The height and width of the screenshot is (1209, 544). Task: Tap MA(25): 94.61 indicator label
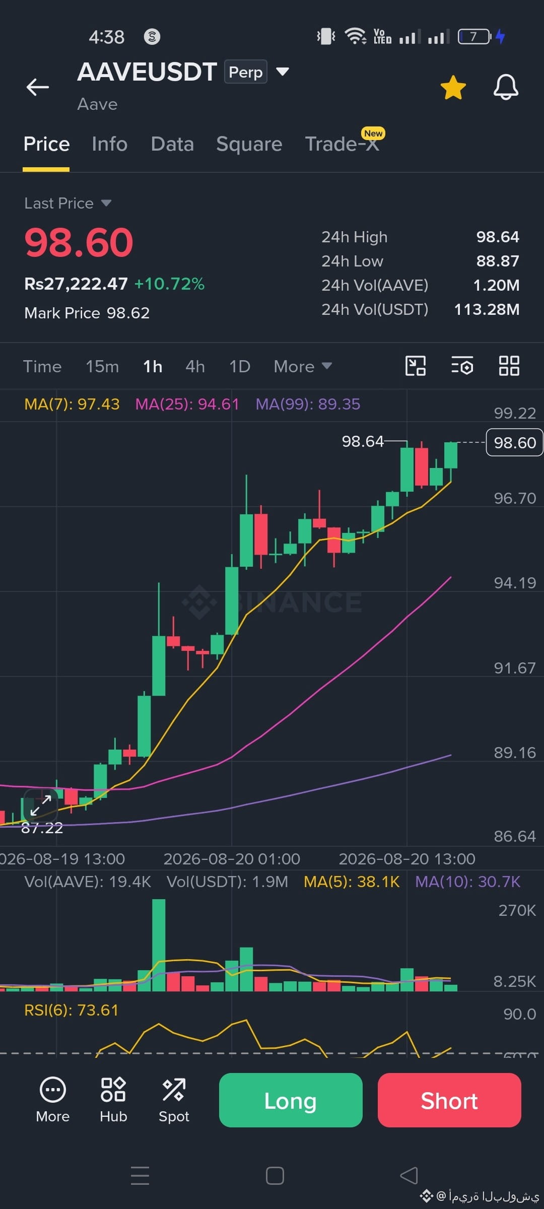click(187, 404)
